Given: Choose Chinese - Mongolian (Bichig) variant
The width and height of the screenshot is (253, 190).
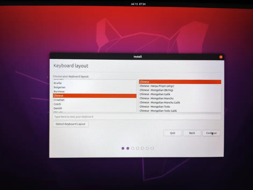Looking at the screenshot, I should [180, 90].
